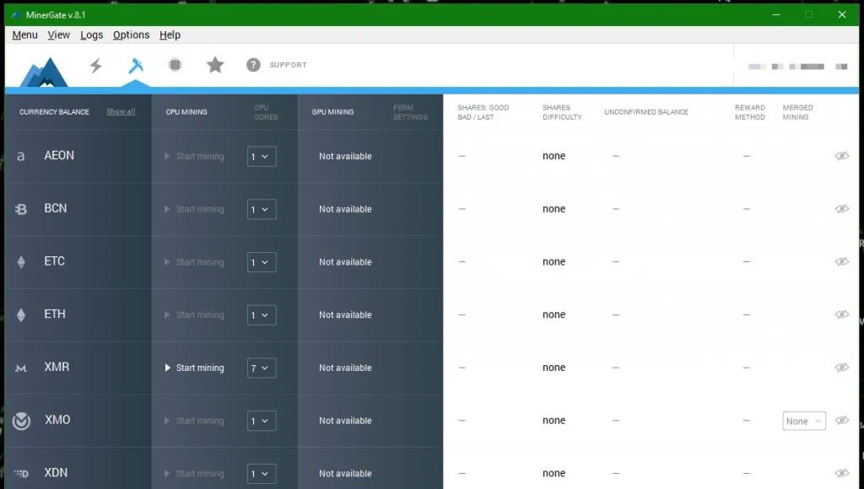
Task: Click the ETH currency icon
Action: (x=21, y=315)
